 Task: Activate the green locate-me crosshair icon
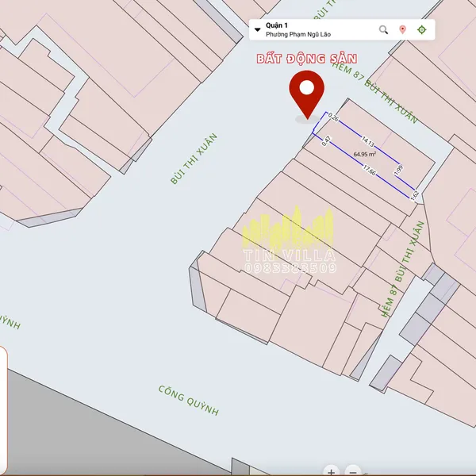[x=422, y=30]
